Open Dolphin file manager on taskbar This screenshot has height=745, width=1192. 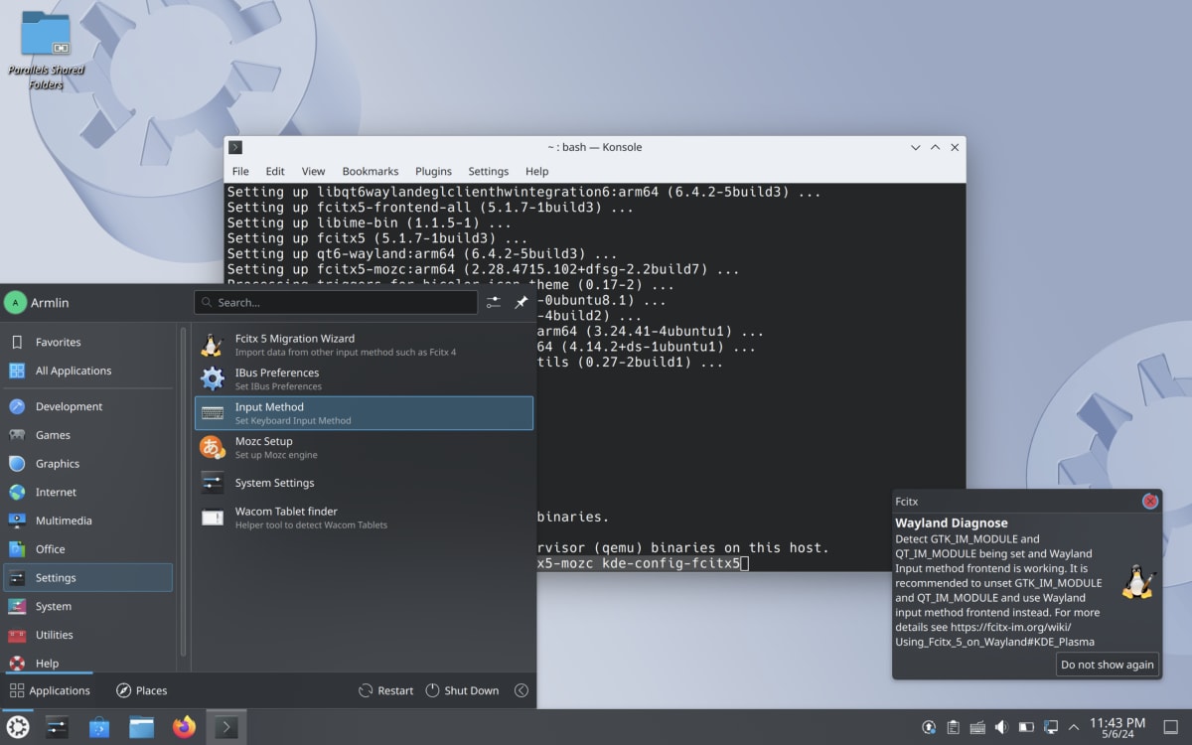(142, 727)
